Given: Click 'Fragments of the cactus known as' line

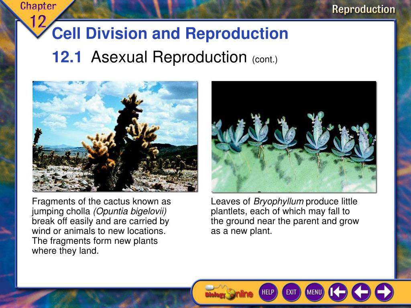Looking at the screenshot, I should click(101, 201).
